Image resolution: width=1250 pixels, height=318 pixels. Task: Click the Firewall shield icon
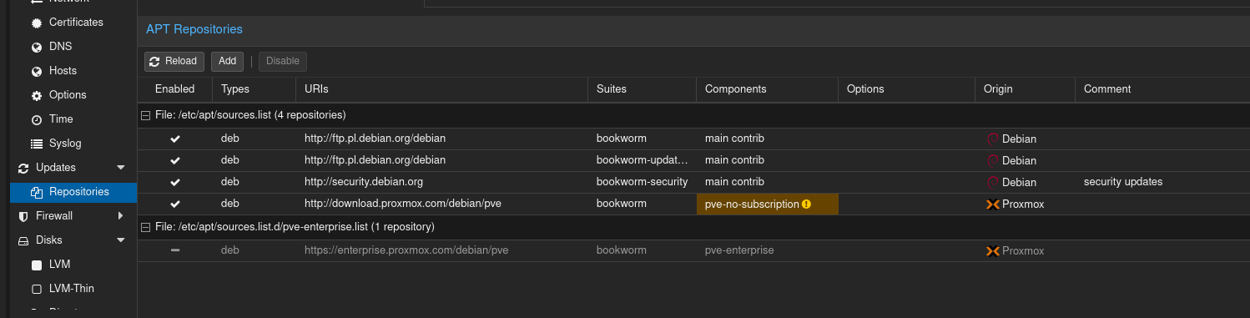pyautogui.click(x=23, y=216)
